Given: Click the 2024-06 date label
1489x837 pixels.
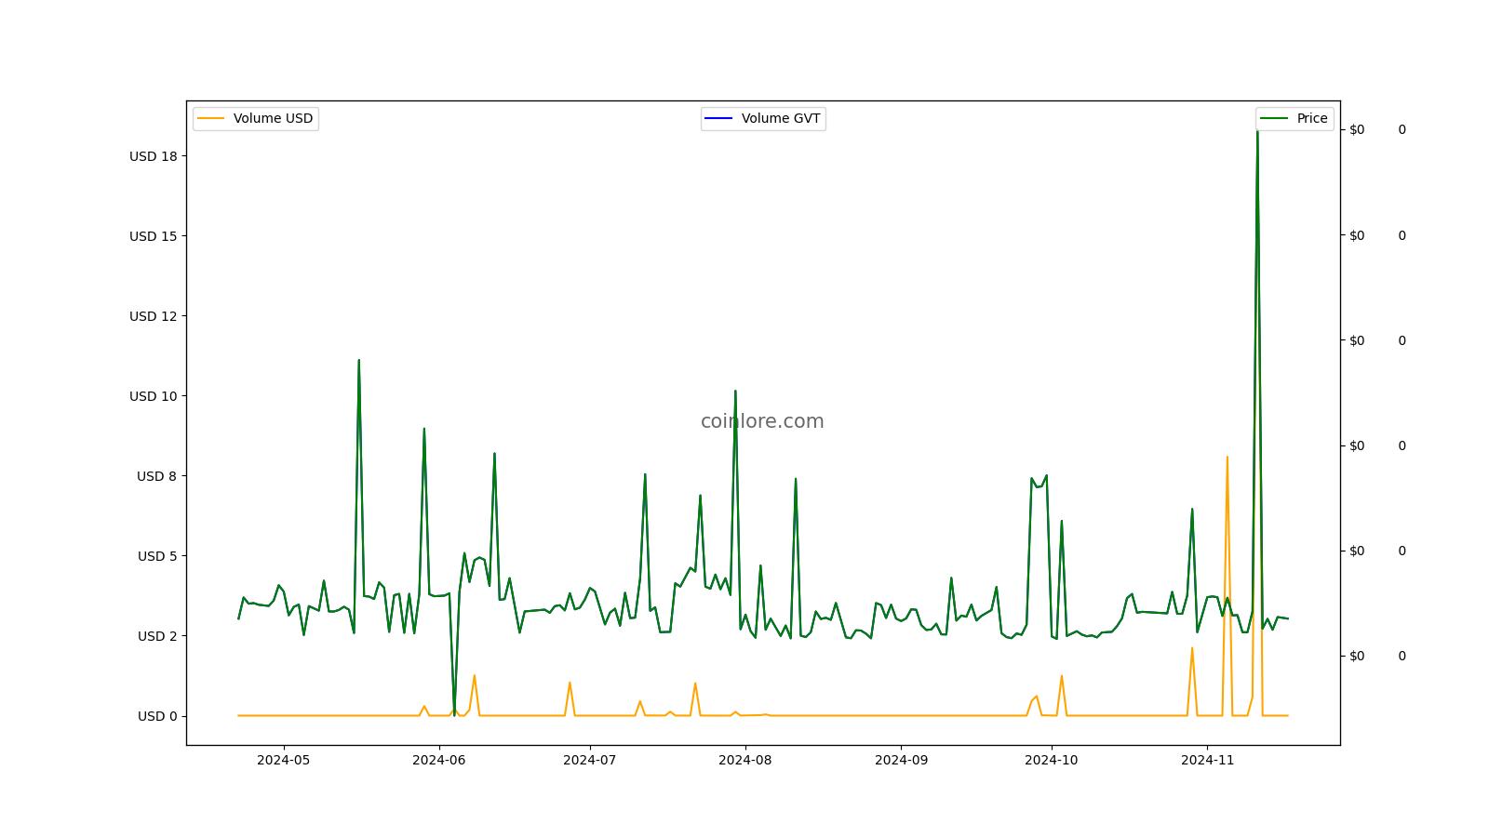Looking at the screenshot, I should click(438, 760).
